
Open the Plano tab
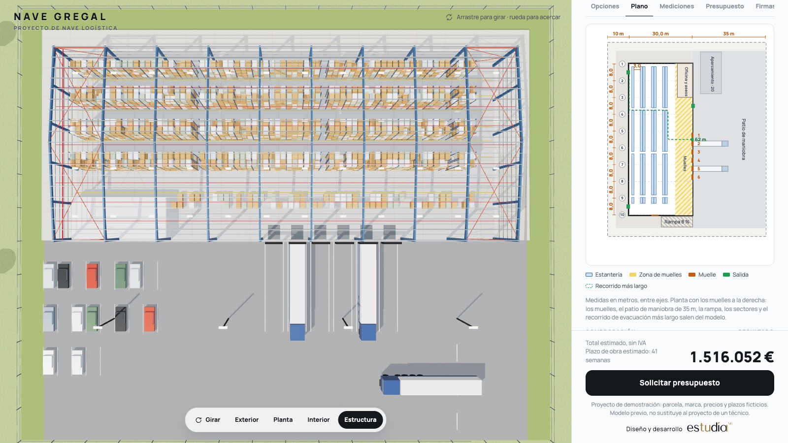click(x=639, y=6)
